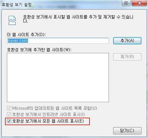Close the dialog with the red X button
The height and width of the screenshot is (138, 148).
(x=139, y=3)
